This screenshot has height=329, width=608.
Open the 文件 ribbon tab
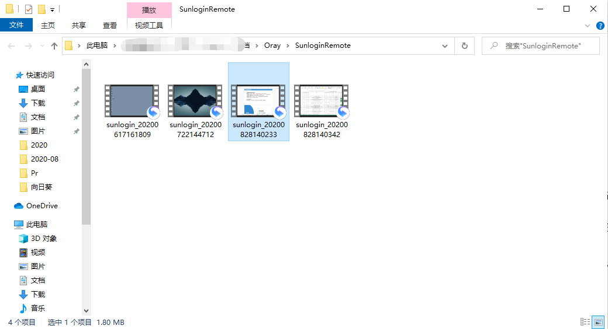[x=16, y=25]
